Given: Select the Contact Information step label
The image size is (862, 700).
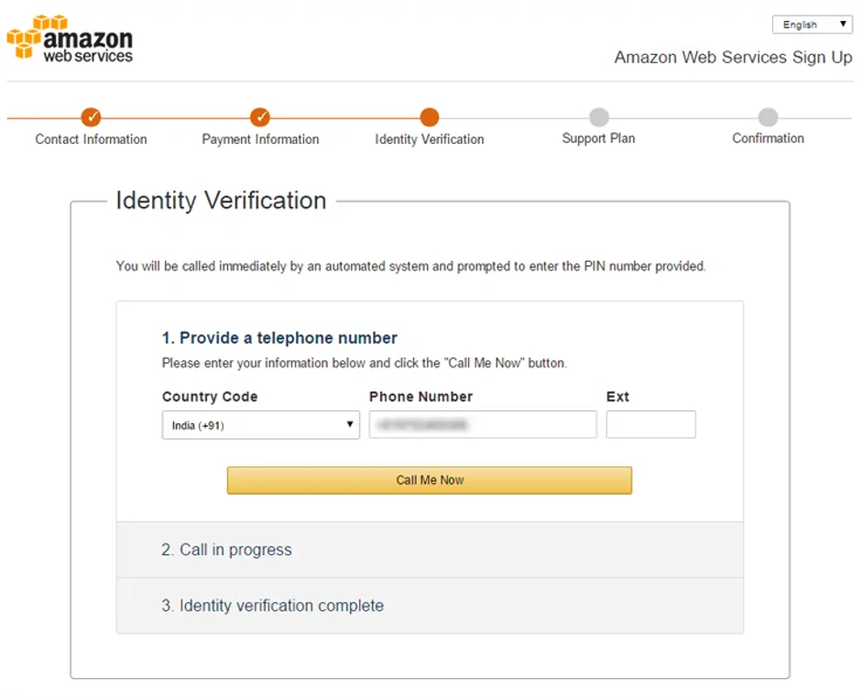Looking at the screenshot, I should (x=92, y=139).
